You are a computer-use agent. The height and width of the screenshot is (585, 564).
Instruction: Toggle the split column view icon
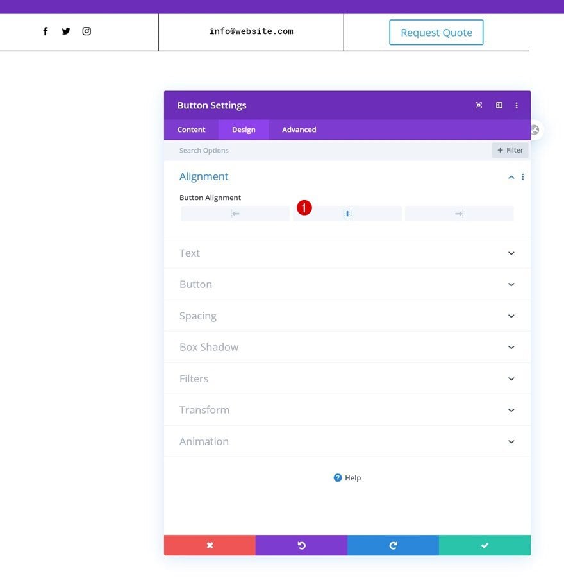[499, 106]
